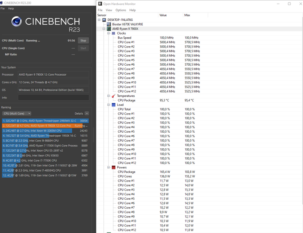The height and width of the screenshot is (233, 303).
Task: Click the MP Ratio label
Action: tap(11, 54)
